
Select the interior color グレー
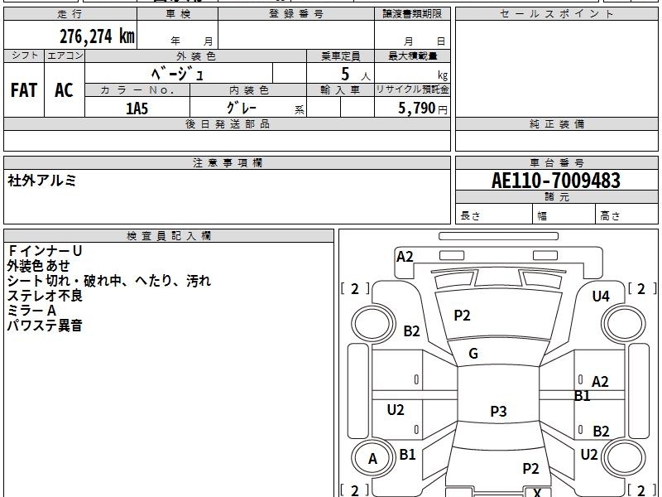[x=242, y=108]
